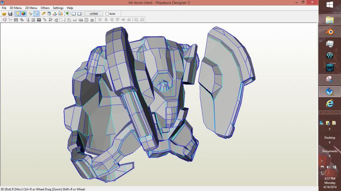Viewport: 341px width, 191px height.
Task: Click the rotate 90 degrees left icon
Action: pos(136,20)
